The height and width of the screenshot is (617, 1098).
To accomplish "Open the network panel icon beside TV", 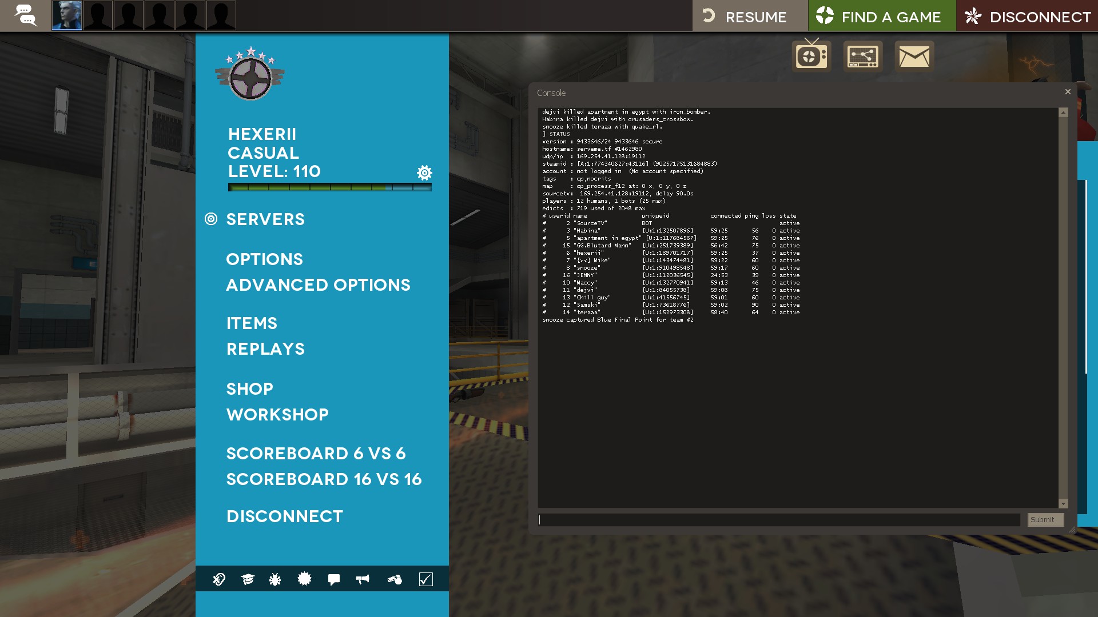I will click(862, 56).
